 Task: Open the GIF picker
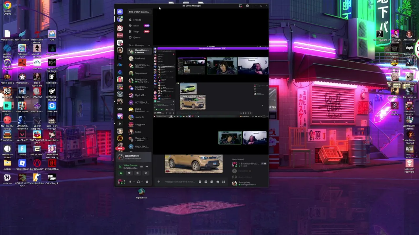pos(206,182)
